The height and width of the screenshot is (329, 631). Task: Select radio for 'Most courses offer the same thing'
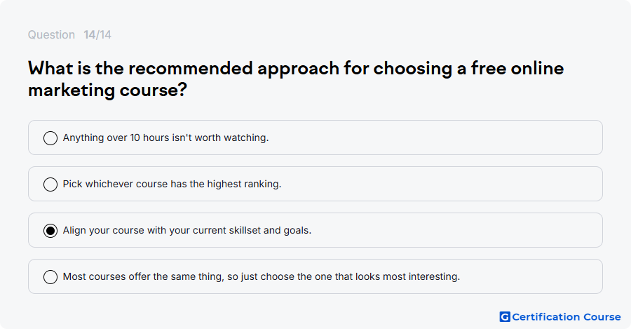[50, 276]
